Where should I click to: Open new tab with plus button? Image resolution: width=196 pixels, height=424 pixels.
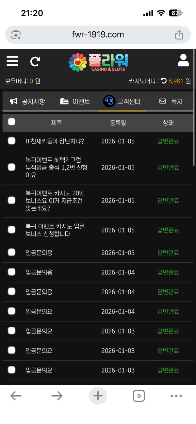[98, 396]
